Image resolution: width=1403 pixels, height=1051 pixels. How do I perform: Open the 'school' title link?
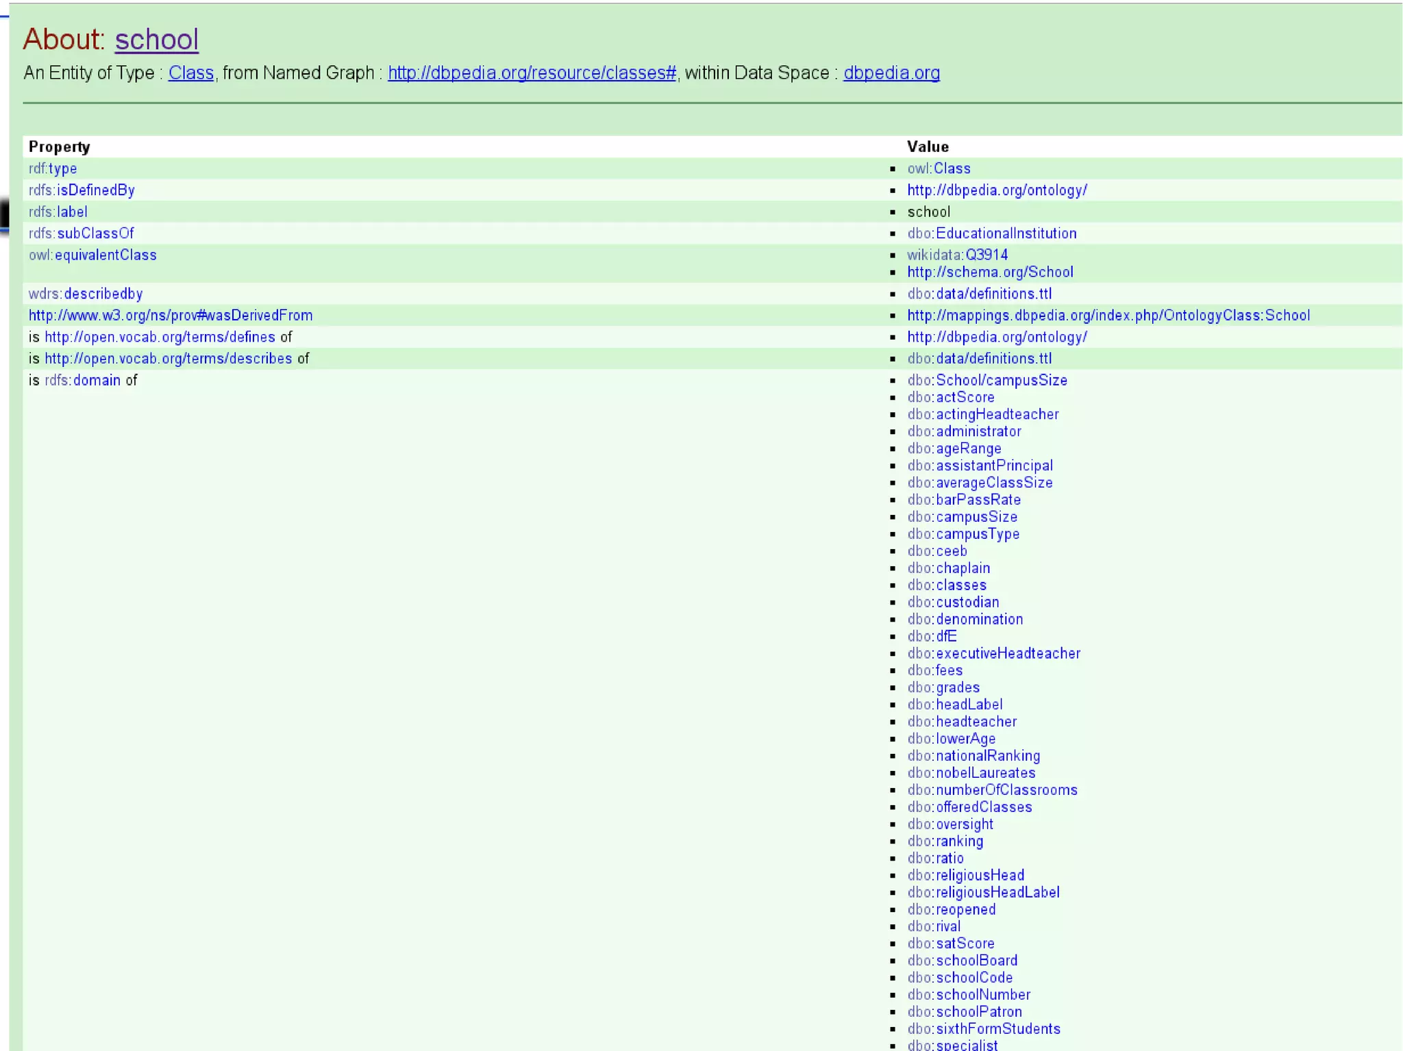click(156, 40)
